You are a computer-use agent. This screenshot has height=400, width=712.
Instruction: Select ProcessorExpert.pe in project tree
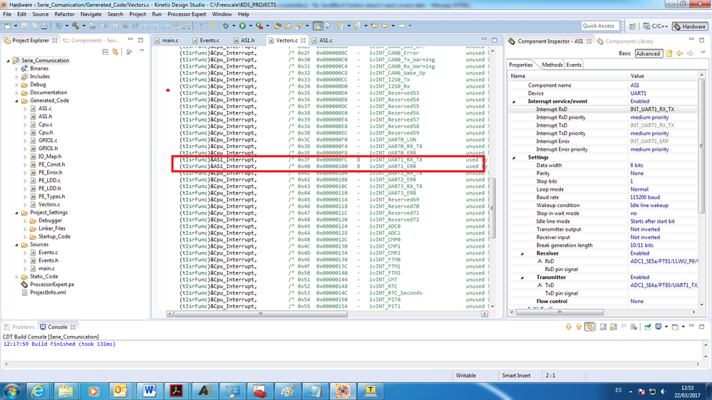pos(52,285)
